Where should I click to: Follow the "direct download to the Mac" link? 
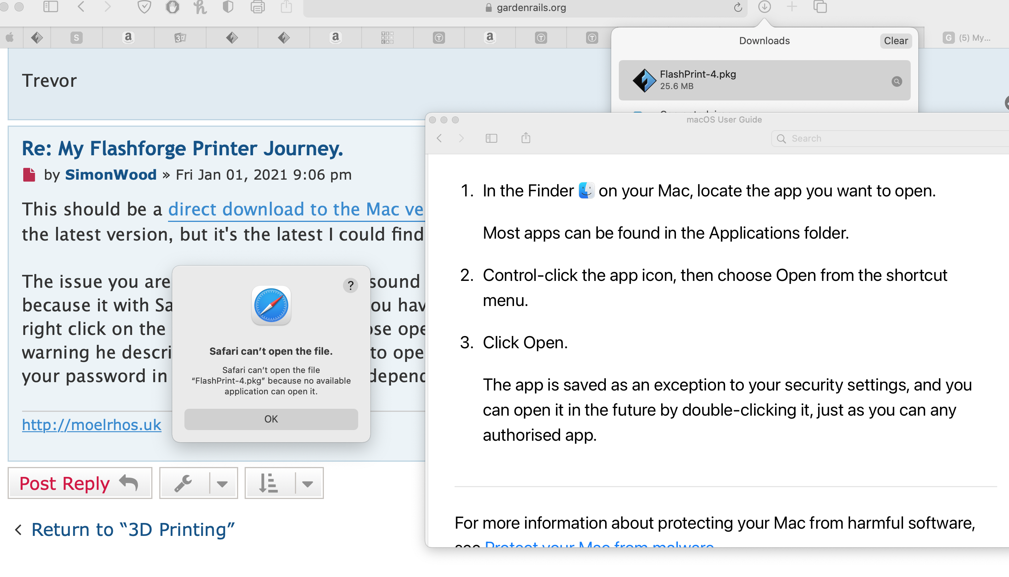pos(295,209)
